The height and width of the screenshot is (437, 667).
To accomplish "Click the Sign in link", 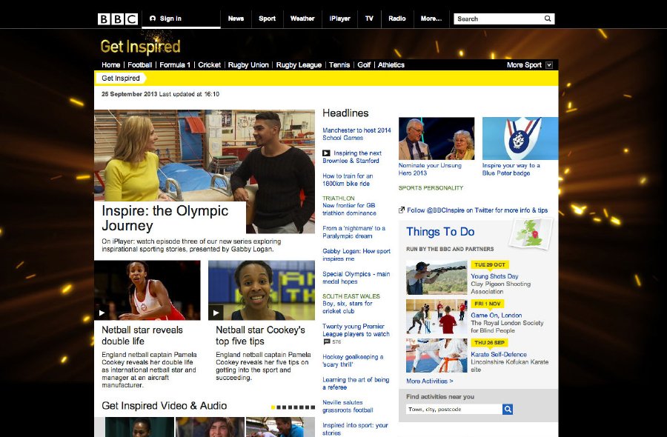I will (170, 19).
